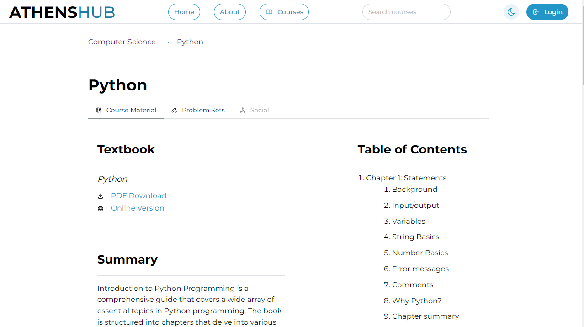The height and width of the screenshot is (327, 584).
Task: Click the Social tab network icon
Action: point(243,110)
